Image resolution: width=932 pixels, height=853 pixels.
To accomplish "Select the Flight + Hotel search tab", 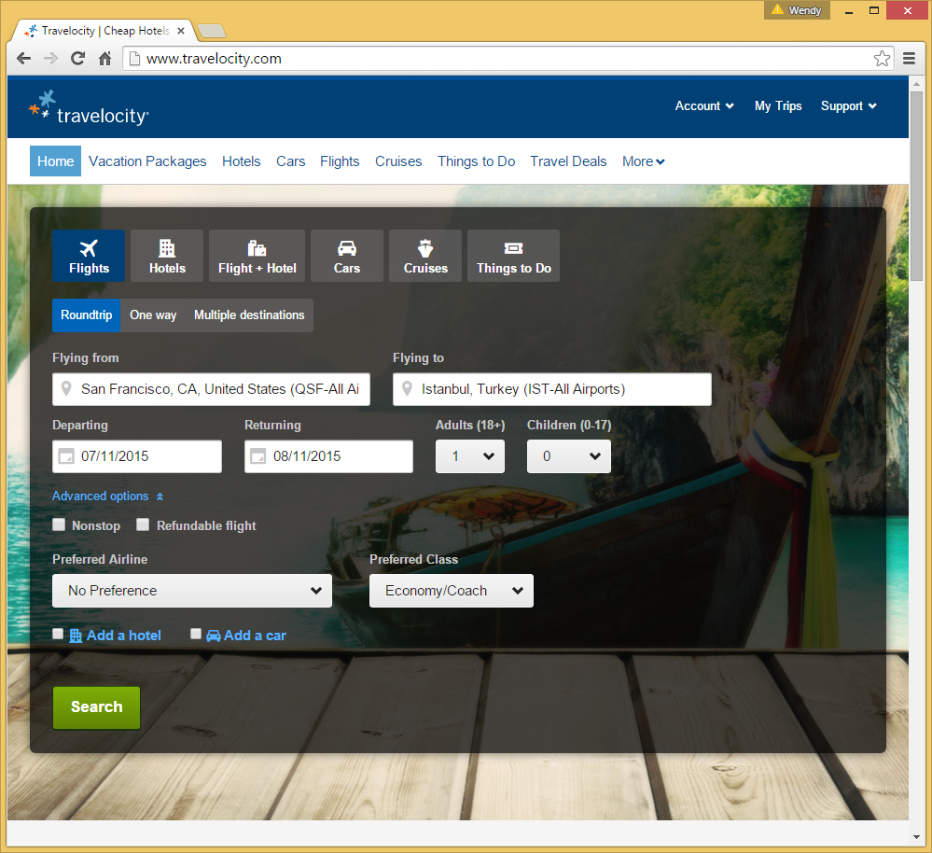I will pyautogui.click(x=257, y=256).
